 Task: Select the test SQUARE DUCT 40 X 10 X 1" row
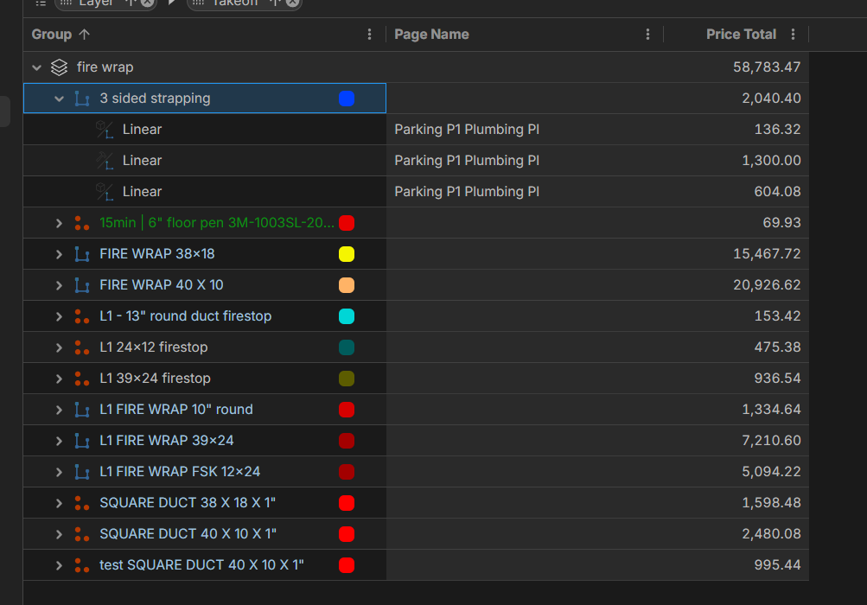[x=201, y=565]
